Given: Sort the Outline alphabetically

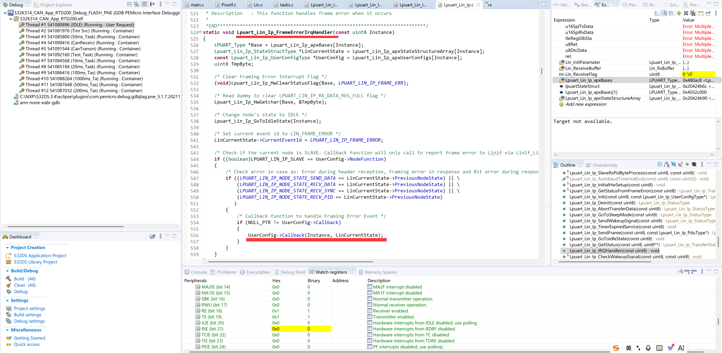Looking at the screenshot, I should coord(667,165).
